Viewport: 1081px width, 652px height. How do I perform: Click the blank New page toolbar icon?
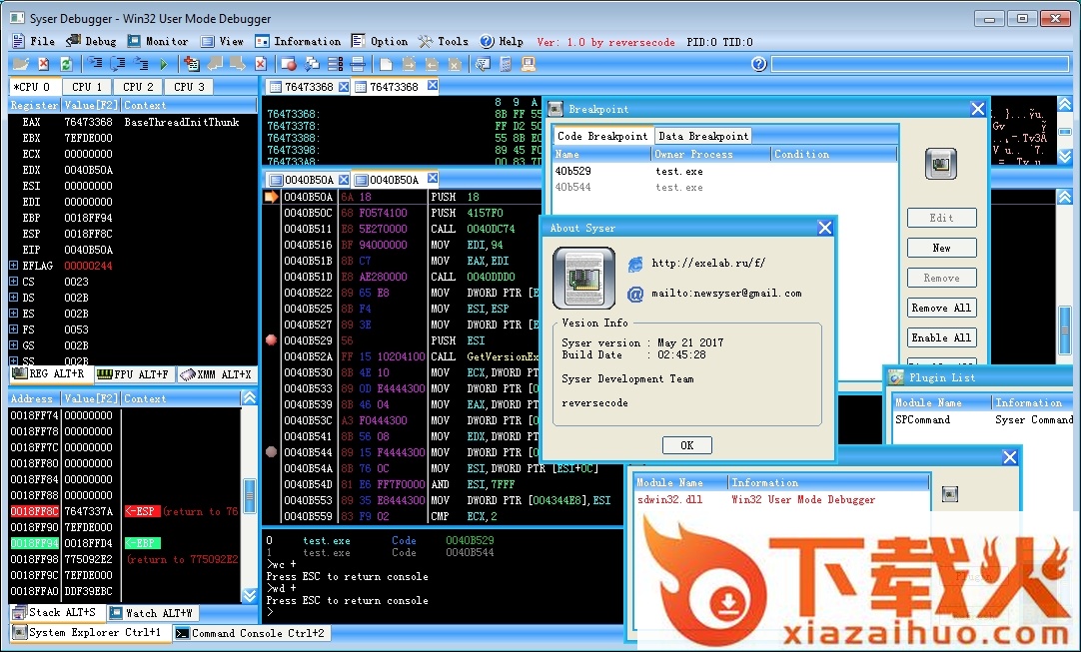point(386,64)
